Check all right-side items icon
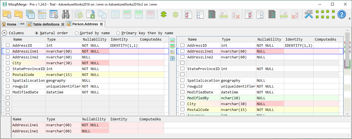 click(249, 14)
